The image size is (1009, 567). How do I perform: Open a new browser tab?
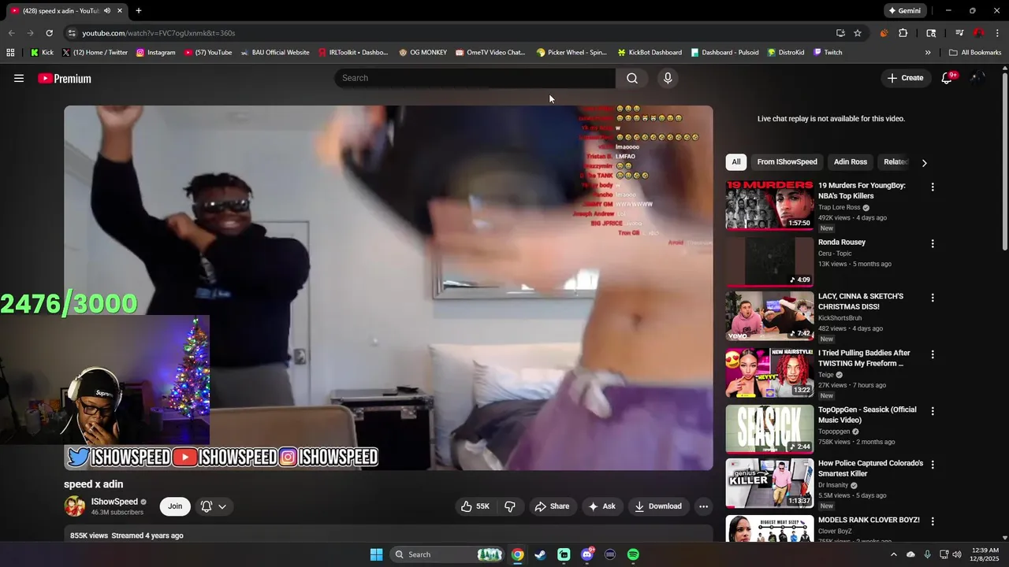pos(139,10)
